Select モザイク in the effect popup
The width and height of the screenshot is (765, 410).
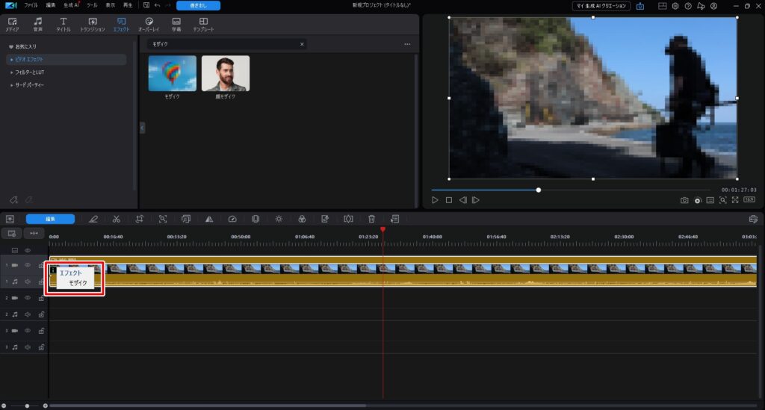pyautogui.click(x=78, y=283)
